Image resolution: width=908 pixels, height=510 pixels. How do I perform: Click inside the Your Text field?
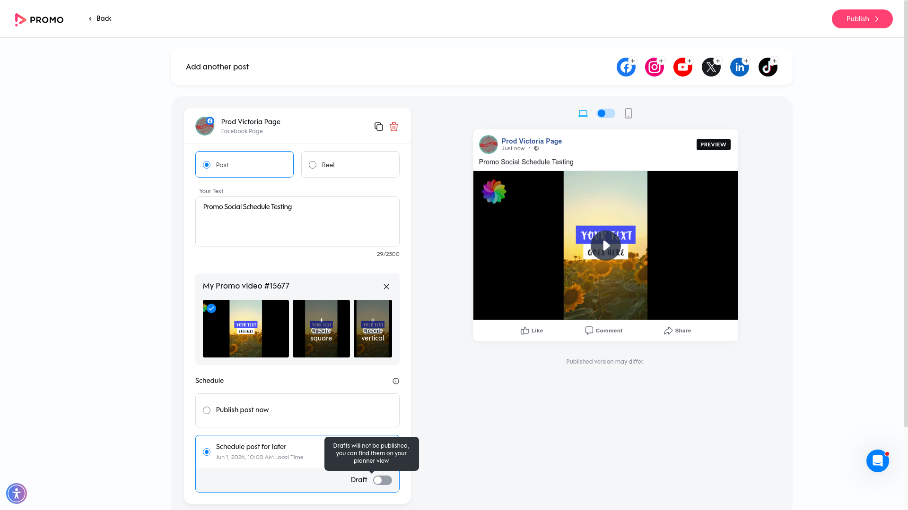point(297,221)
